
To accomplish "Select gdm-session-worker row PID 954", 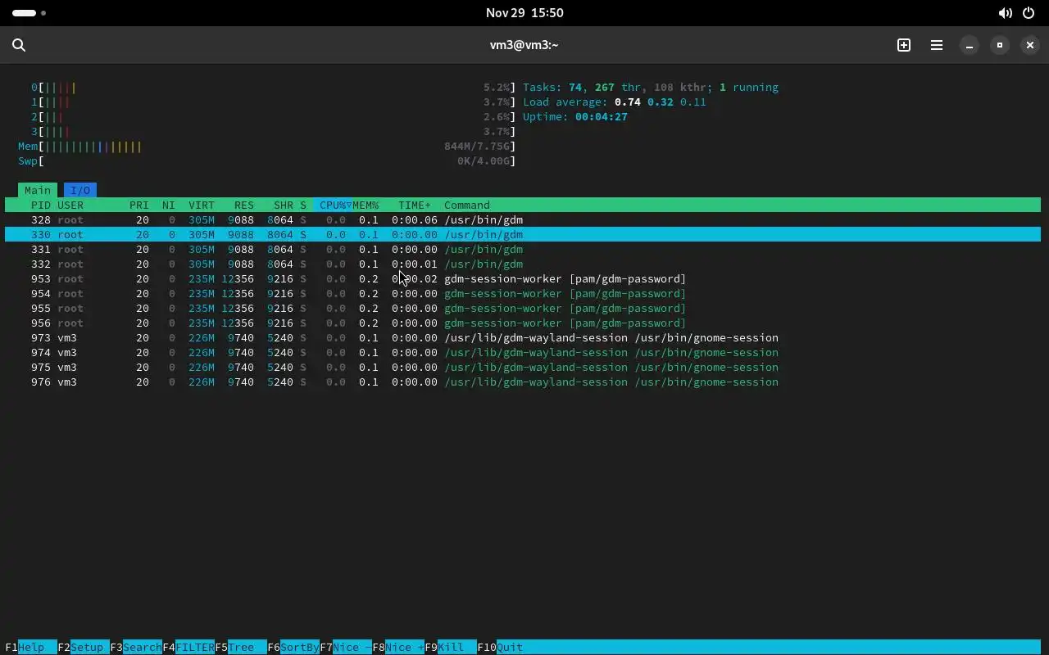I will click(x=523, y=294).
